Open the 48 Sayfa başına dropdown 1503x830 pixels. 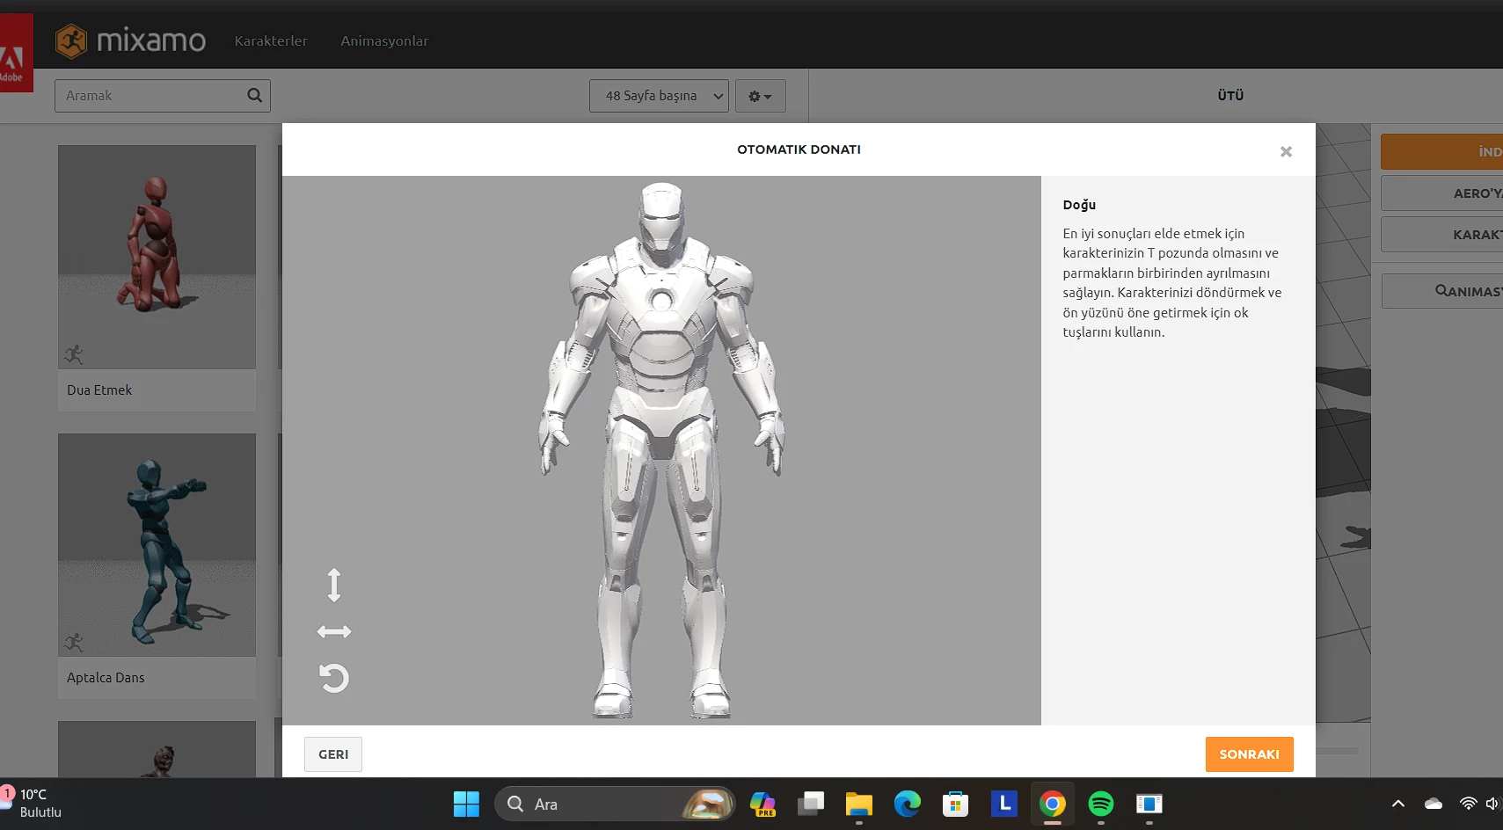tap(659, 96)
